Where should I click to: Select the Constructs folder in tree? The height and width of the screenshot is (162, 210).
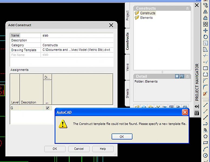[148, 13]
